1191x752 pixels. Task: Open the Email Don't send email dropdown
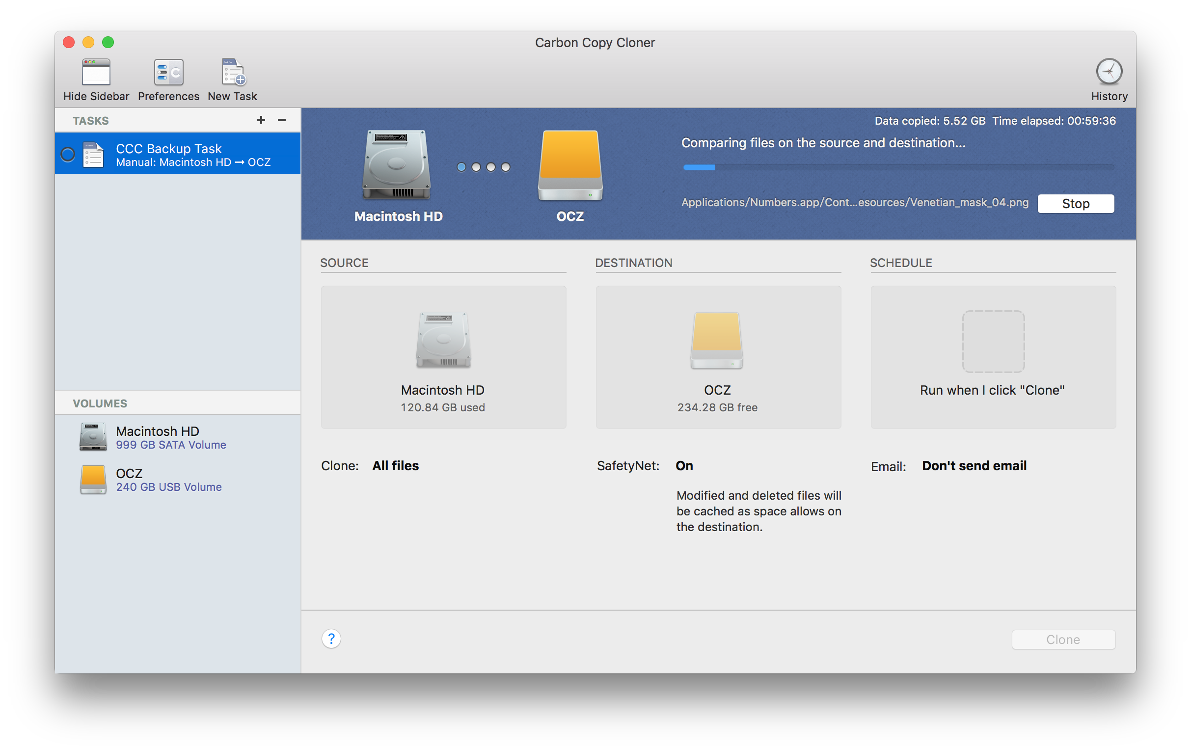(x=974, y=466)
